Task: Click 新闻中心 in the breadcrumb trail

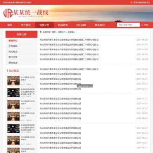Action: (x=71, y=32)
